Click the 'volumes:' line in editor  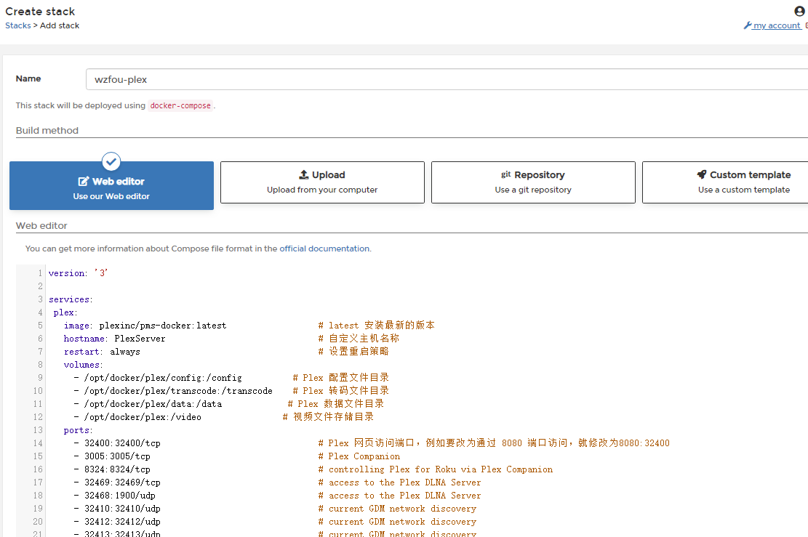(83, 365)
